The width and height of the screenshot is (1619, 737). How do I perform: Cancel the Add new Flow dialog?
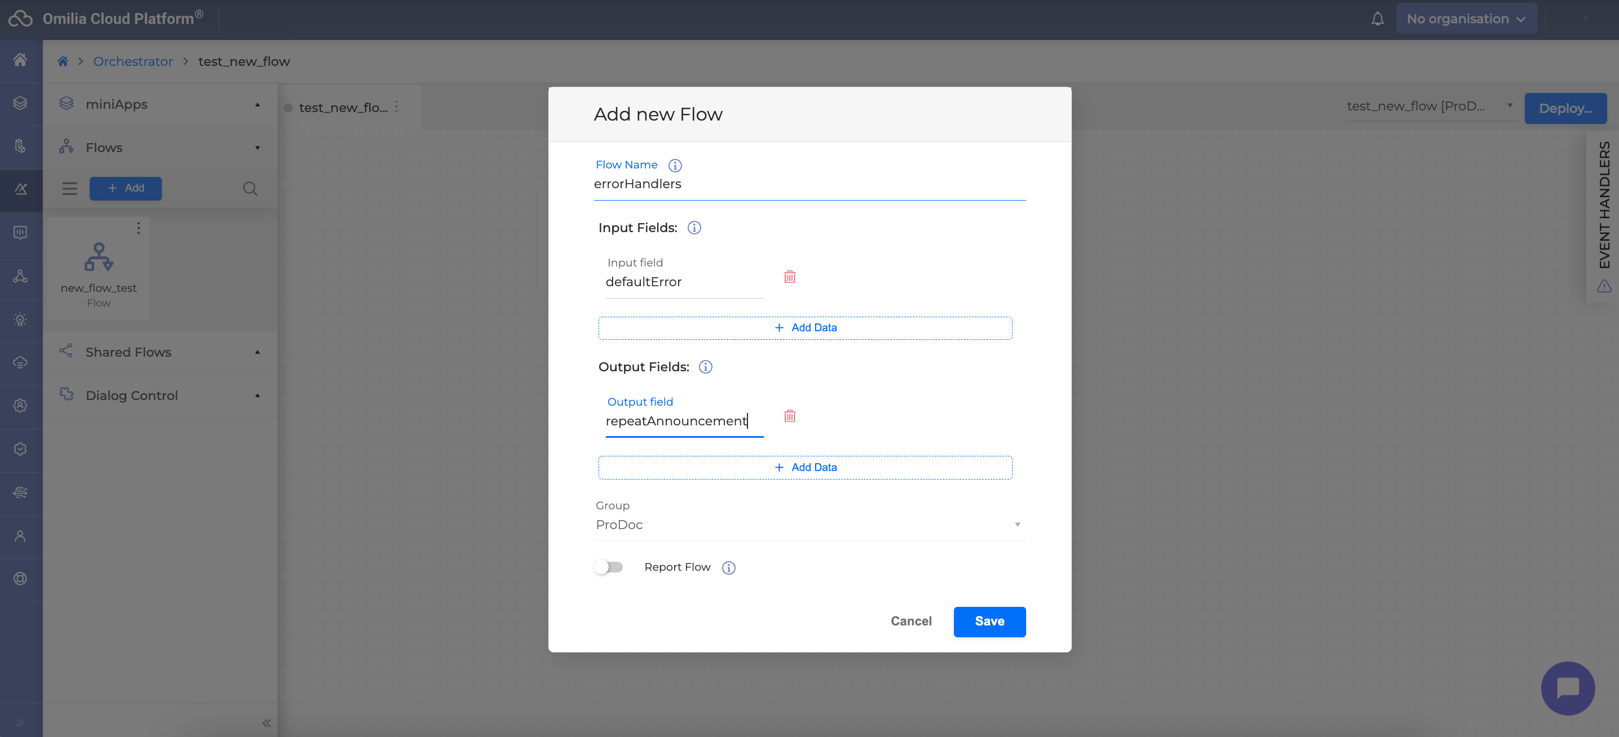[910, 621]
